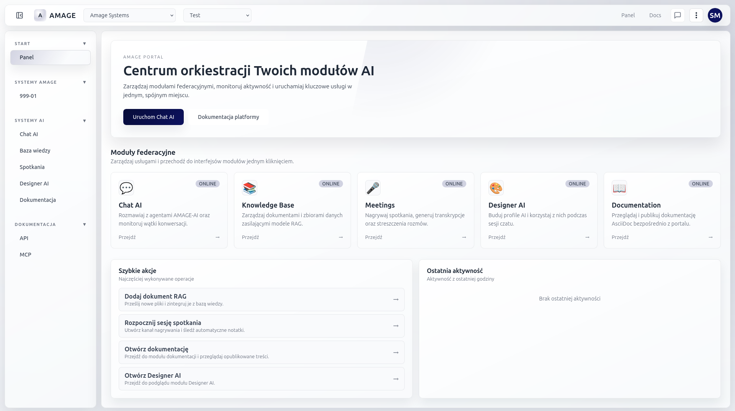Open the Amage Systems dropdown
The image size is (735, 411).
129,15
